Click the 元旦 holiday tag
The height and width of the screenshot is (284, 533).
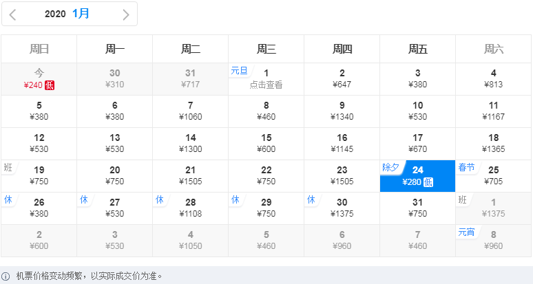point(239,71)
